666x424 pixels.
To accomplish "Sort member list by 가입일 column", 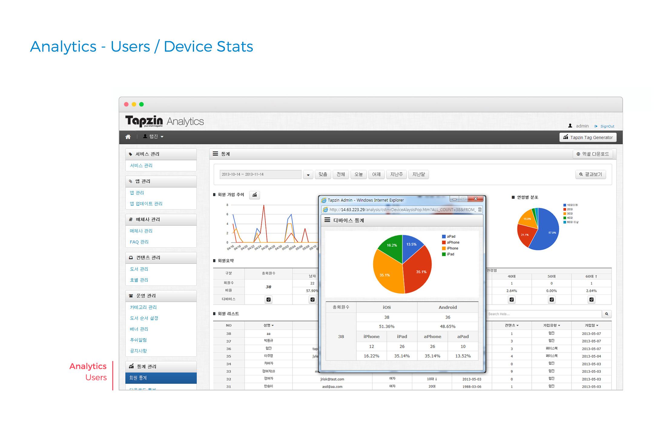I will [591, 326].
